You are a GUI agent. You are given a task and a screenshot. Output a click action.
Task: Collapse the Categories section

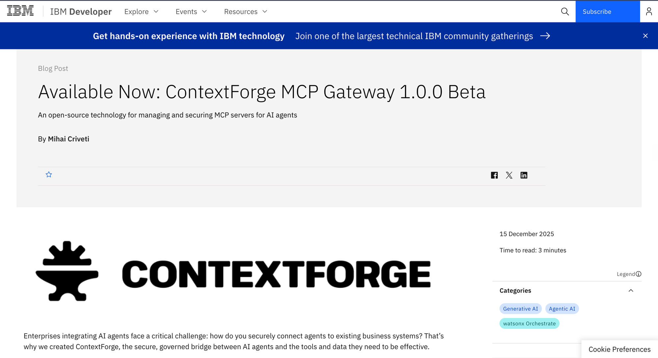tap(631, 291)
